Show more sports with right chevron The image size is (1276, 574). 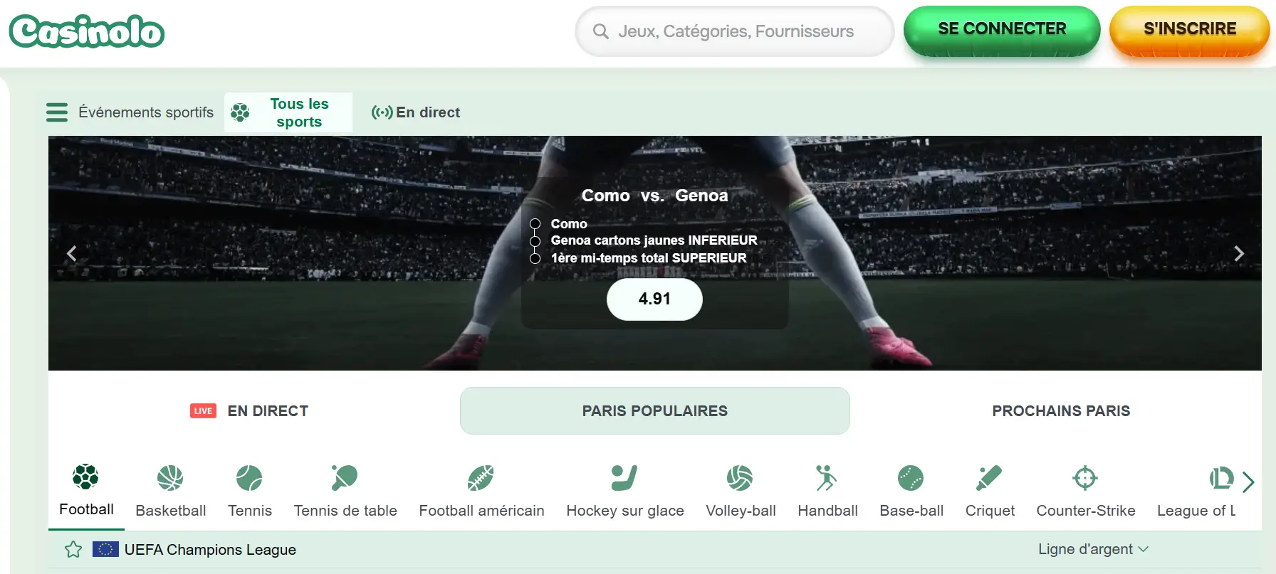(x=1248, y=482)
